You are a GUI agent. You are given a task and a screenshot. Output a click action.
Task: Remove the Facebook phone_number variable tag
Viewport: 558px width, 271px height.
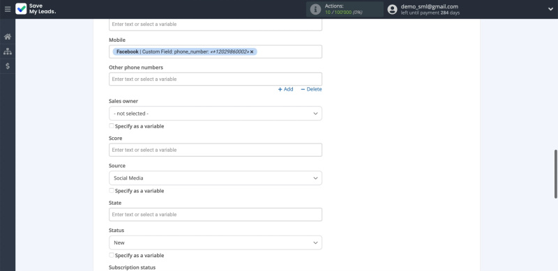252,52
